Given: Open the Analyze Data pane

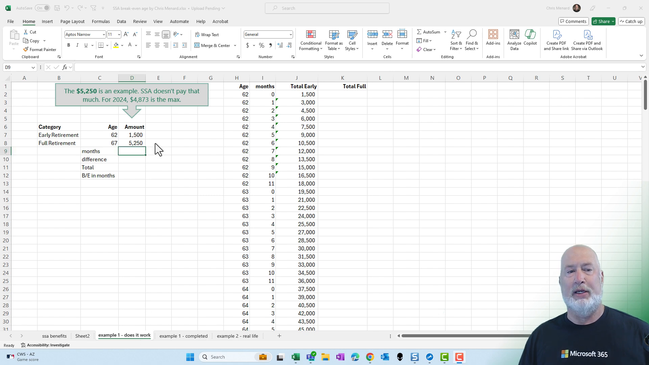Looking at the screenshot, I should [514, 39].
